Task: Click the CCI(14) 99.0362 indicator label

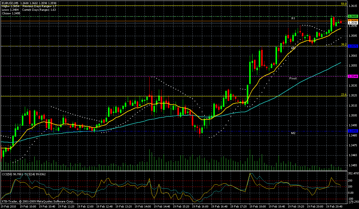Action: pyautogui.click(x=35, y=174)
